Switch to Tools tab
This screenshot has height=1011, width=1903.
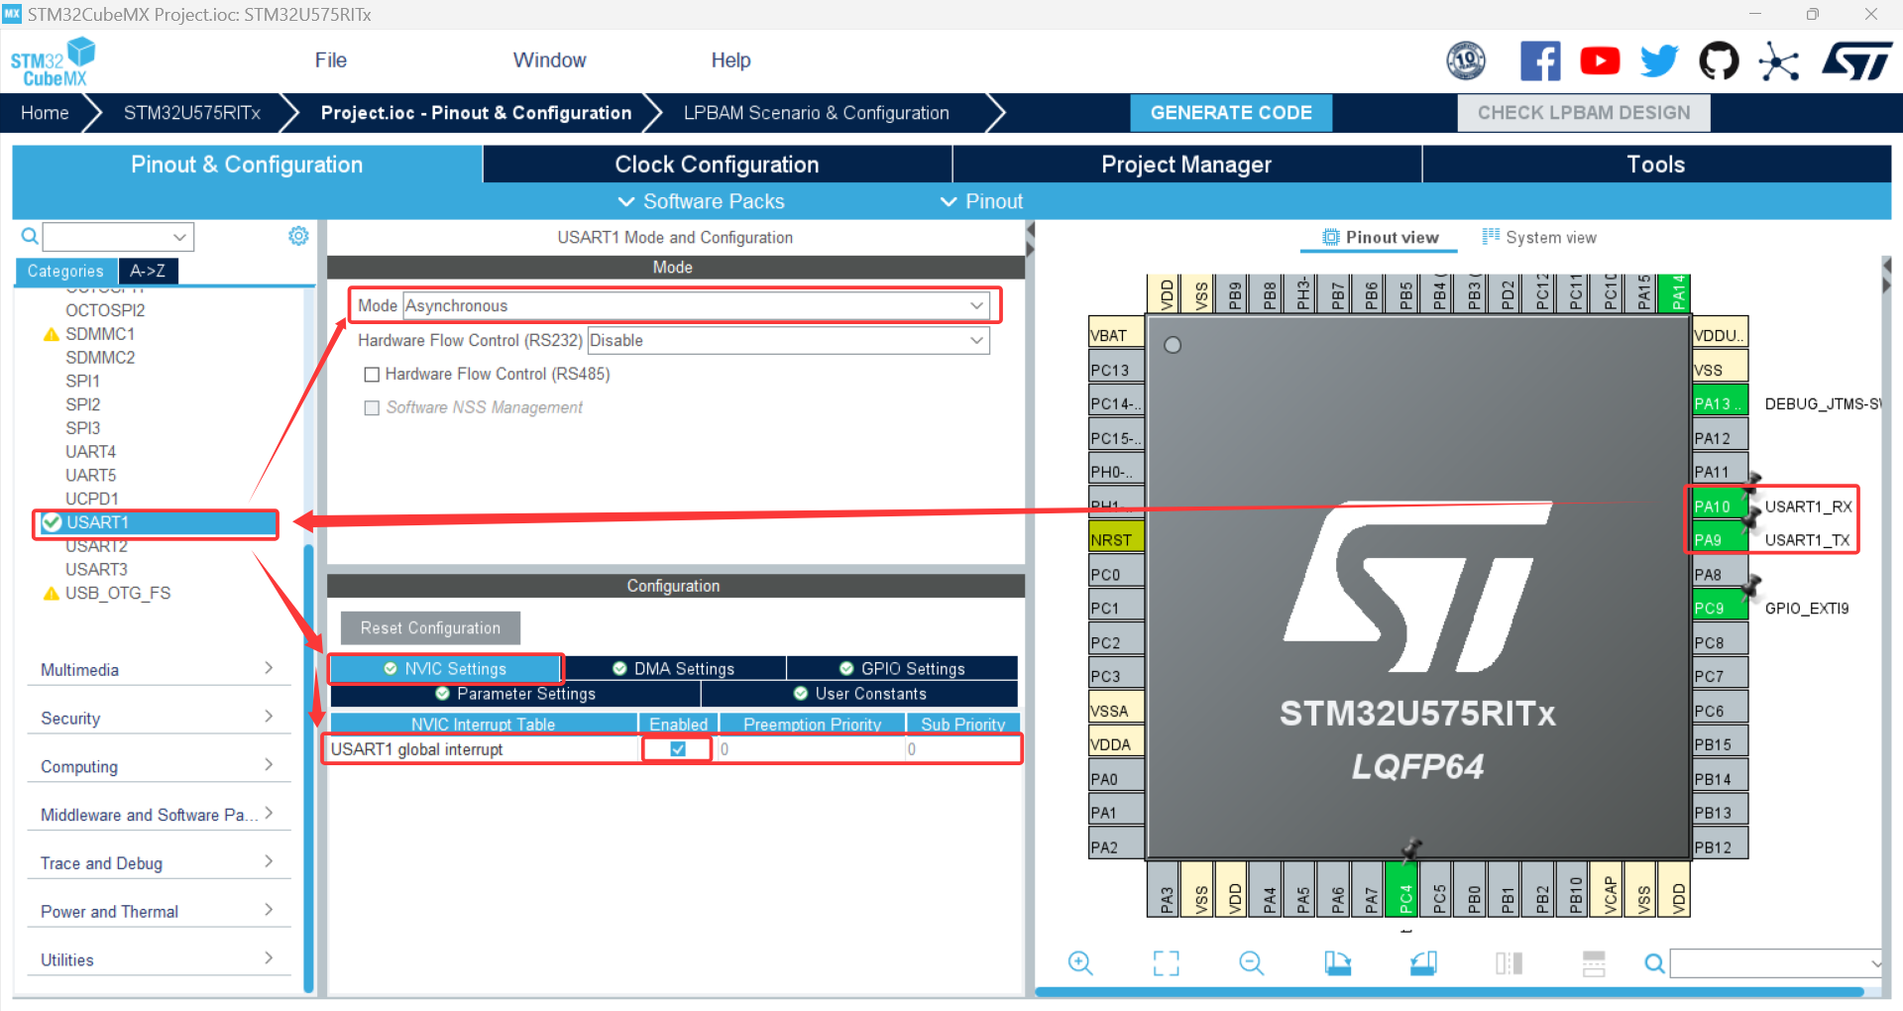(x=1656, y=165)
